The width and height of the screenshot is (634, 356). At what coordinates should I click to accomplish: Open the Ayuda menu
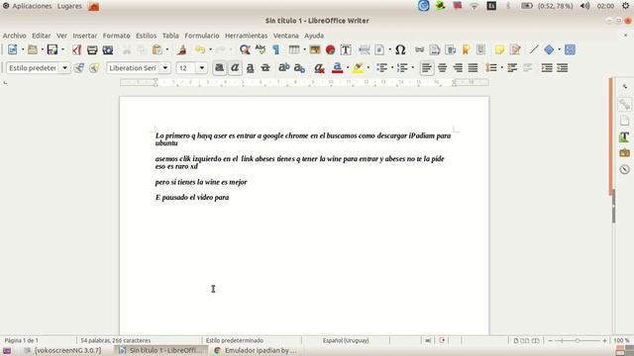[x=314, y=36]
